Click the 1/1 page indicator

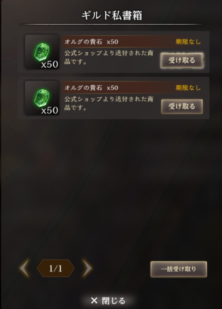pos(56,268)
